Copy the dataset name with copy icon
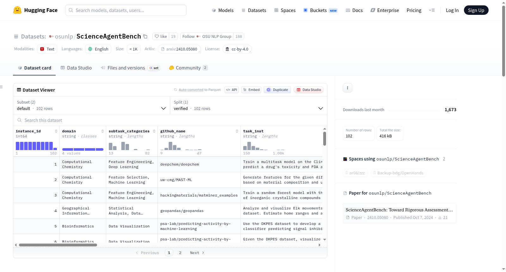The height and width of the screenshot is (272, 506). point(145,36)
